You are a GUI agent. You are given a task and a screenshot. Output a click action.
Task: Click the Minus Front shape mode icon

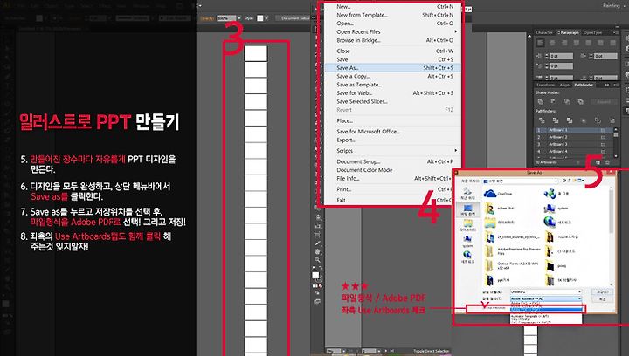pos(553,102)
